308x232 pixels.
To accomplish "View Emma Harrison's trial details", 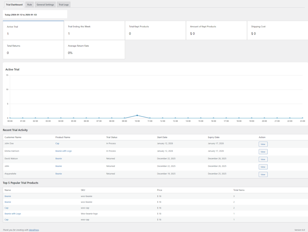I will (263, 152).
